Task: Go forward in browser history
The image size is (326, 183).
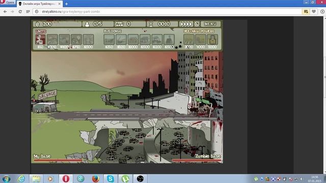Action: pyautogui.click(x=12, y=12)
